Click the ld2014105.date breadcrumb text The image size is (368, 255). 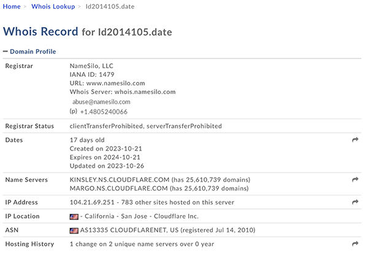110,6
